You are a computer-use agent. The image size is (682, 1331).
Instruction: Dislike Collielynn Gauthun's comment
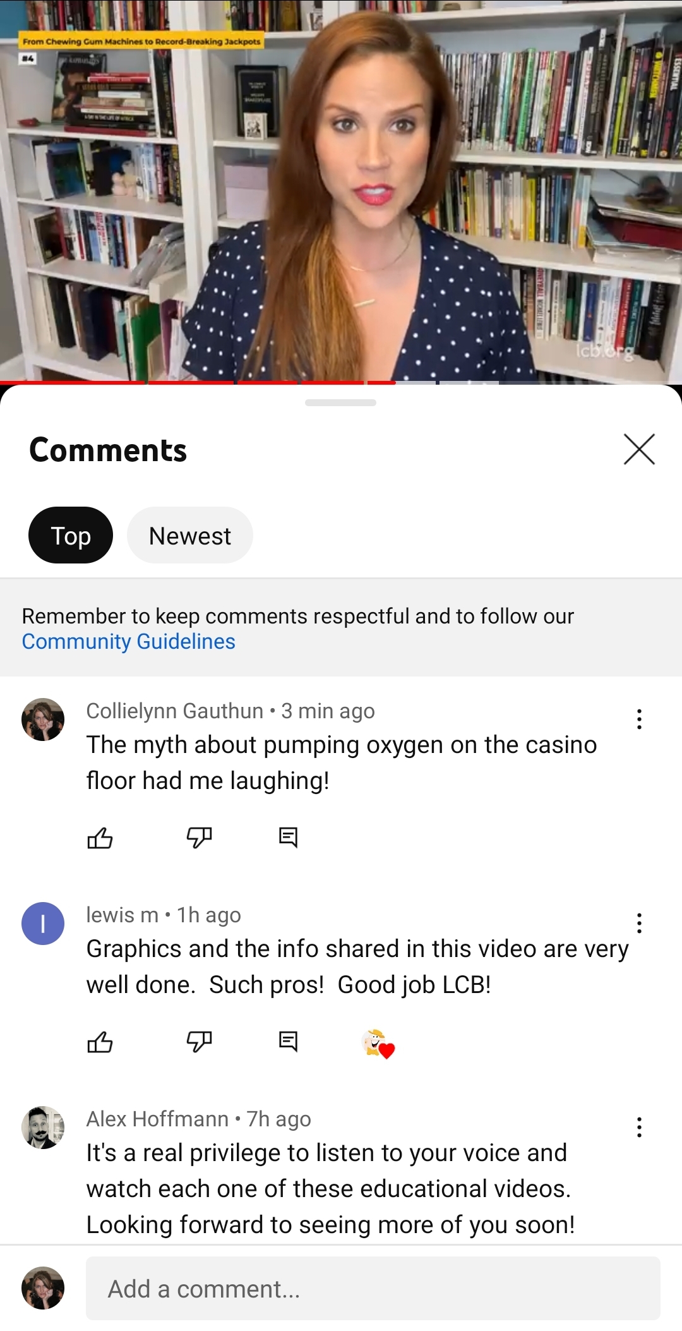point(199,838)
